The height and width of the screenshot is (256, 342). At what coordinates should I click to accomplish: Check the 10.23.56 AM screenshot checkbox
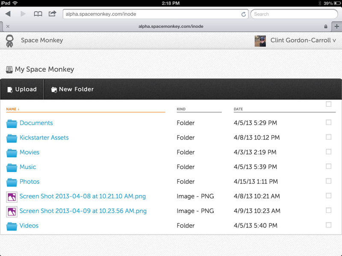click(x=328, y=210)
